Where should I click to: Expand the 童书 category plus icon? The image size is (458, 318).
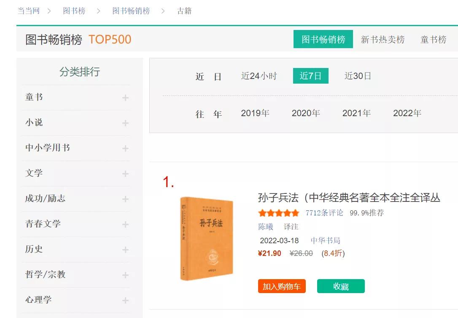tap(125, 98)
